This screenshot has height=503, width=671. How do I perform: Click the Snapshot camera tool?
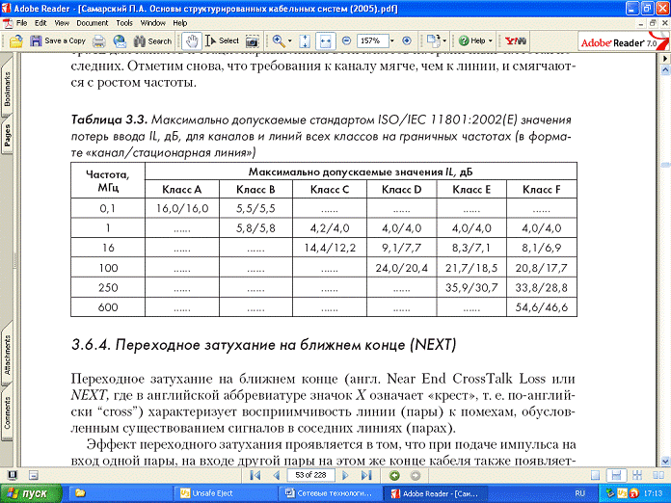254,41
